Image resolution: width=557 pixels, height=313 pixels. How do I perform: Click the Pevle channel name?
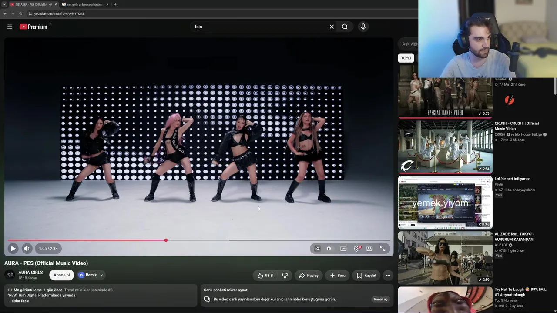(x=499, y=184)
